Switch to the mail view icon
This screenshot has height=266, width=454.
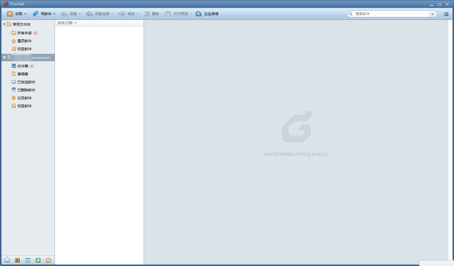pyautogui.click(x=7, y=260)
